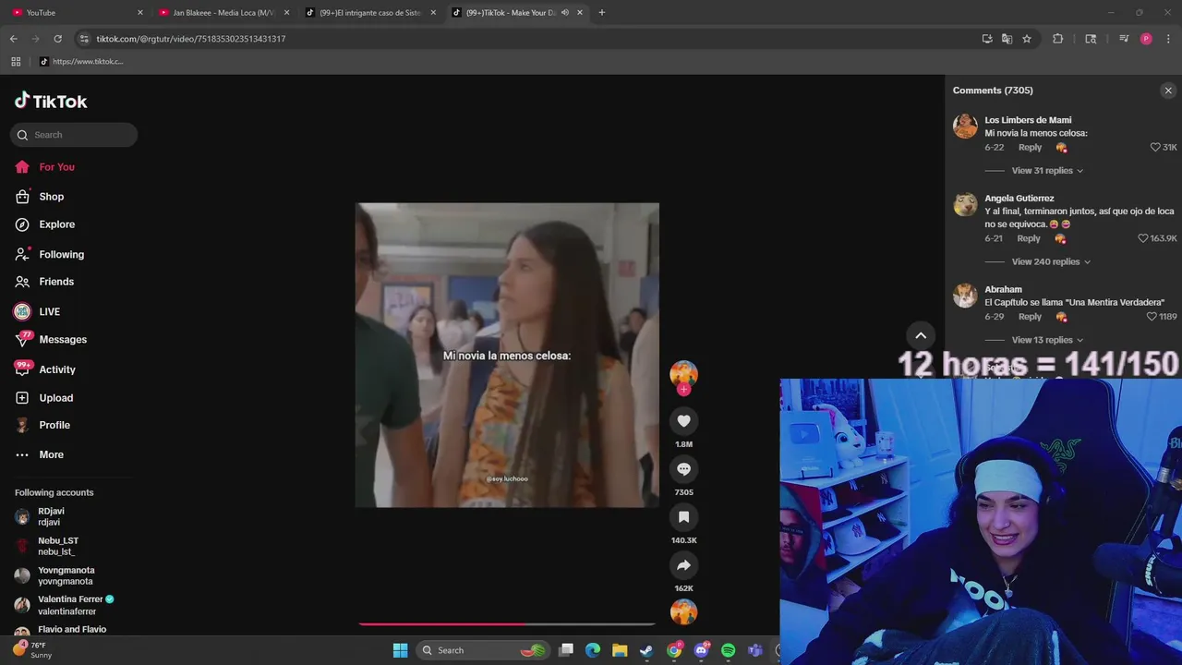The image size is (1182, 665).
Task: Open the creator's avatar above like button
Action: [x=683, y=373]
